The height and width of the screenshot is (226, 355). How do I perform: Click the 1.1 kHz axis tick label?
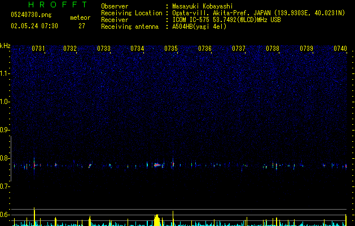5,73
